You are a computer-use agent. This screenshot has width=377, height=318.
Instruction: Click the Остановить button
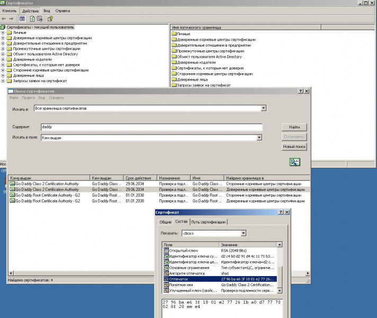[x=294, y=137]
